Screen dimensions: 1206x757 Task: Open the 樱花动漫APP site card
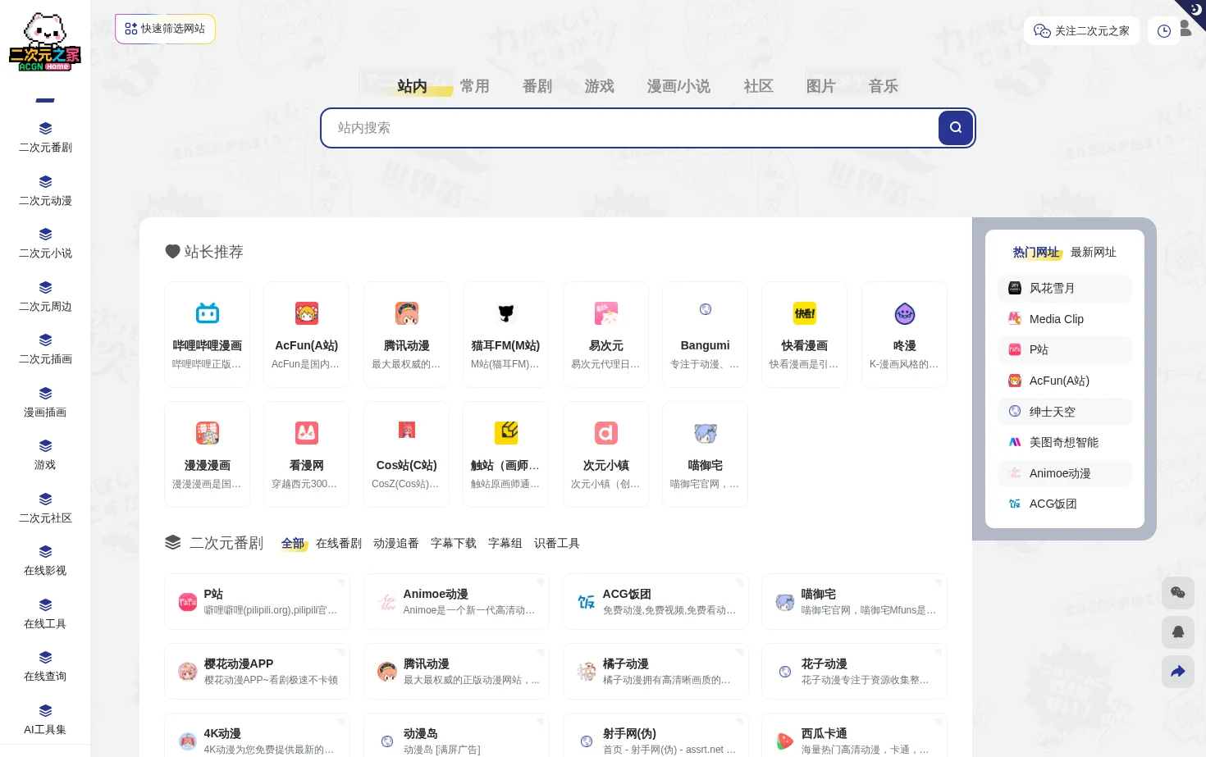pyautogui.click(x=258, y=672)
